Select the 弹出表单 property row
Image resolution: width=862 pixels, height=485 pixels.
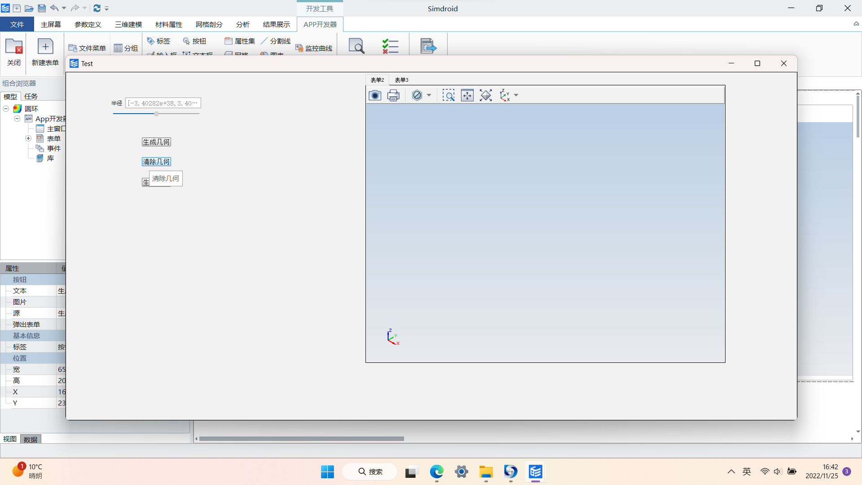pos(33,324)
